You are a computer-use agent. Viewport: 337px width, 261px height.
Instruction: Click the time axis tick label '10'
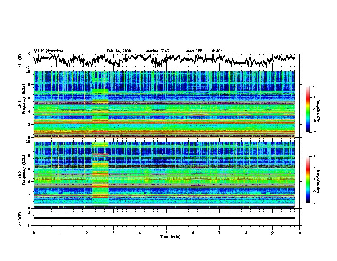click(299, 232)
